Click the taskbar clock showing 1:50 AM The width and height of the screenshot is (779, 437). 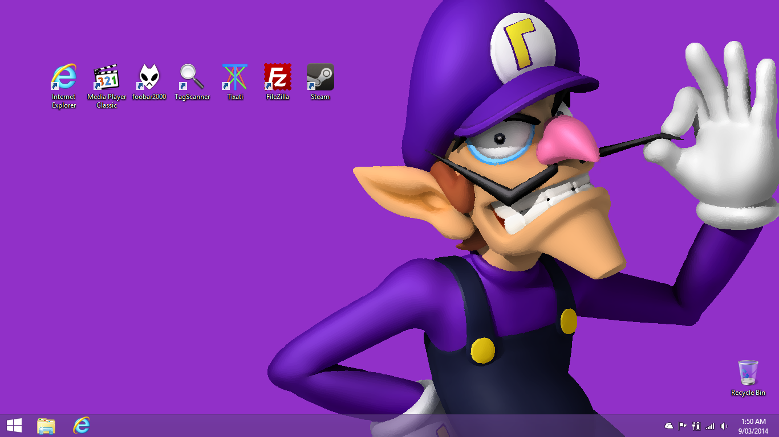tap(753, 422)
